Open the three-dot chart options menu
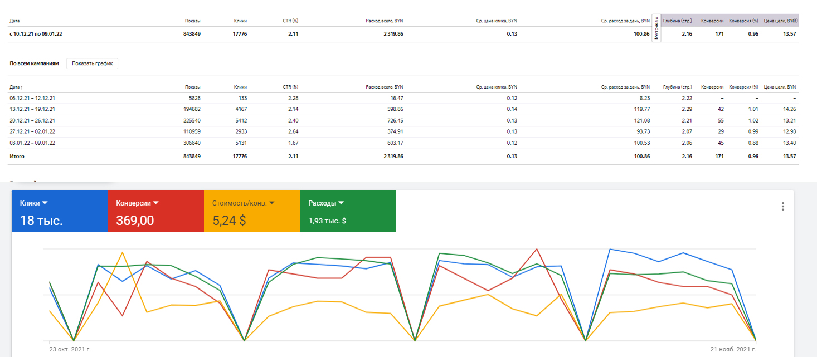 [x=782, y=207]
